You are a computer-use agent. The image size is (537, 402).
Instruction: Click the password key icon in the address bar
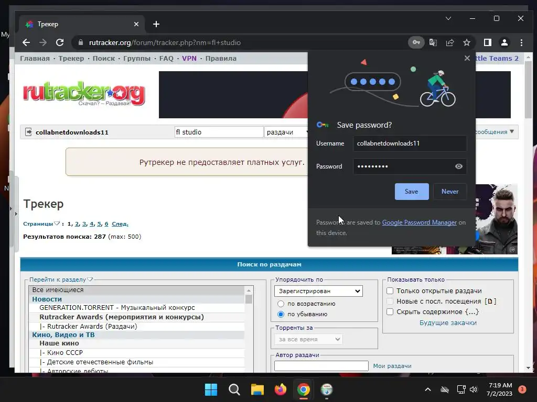pos(416,42)
